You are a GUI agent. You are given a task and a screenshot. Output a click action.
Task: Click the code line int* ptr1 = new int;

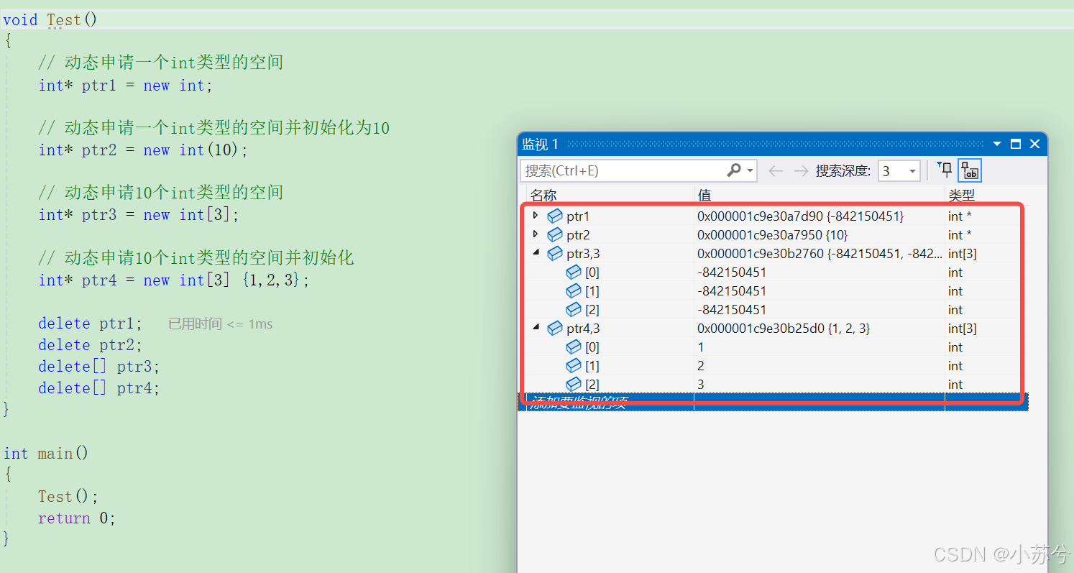(x=126, y=86)
